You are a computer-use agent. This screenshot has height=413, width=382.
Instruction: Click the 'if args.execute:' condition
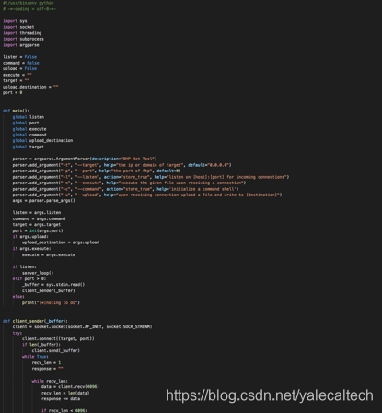pos(32,248)
